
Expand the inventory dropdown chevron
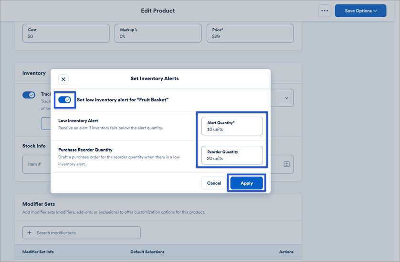click(286, 98)
